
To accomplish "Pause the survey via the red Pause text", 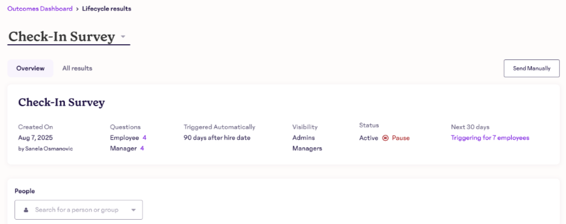I will tap(401, 138).
